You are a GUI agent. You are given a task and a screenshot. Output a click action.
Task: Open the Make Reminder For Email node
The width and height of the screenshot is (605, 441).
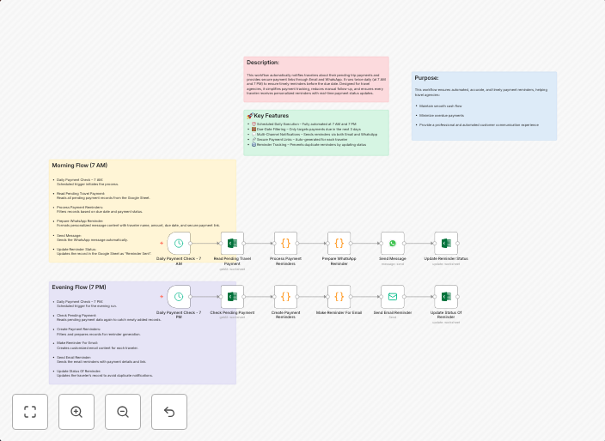click(x=339, y=297)
